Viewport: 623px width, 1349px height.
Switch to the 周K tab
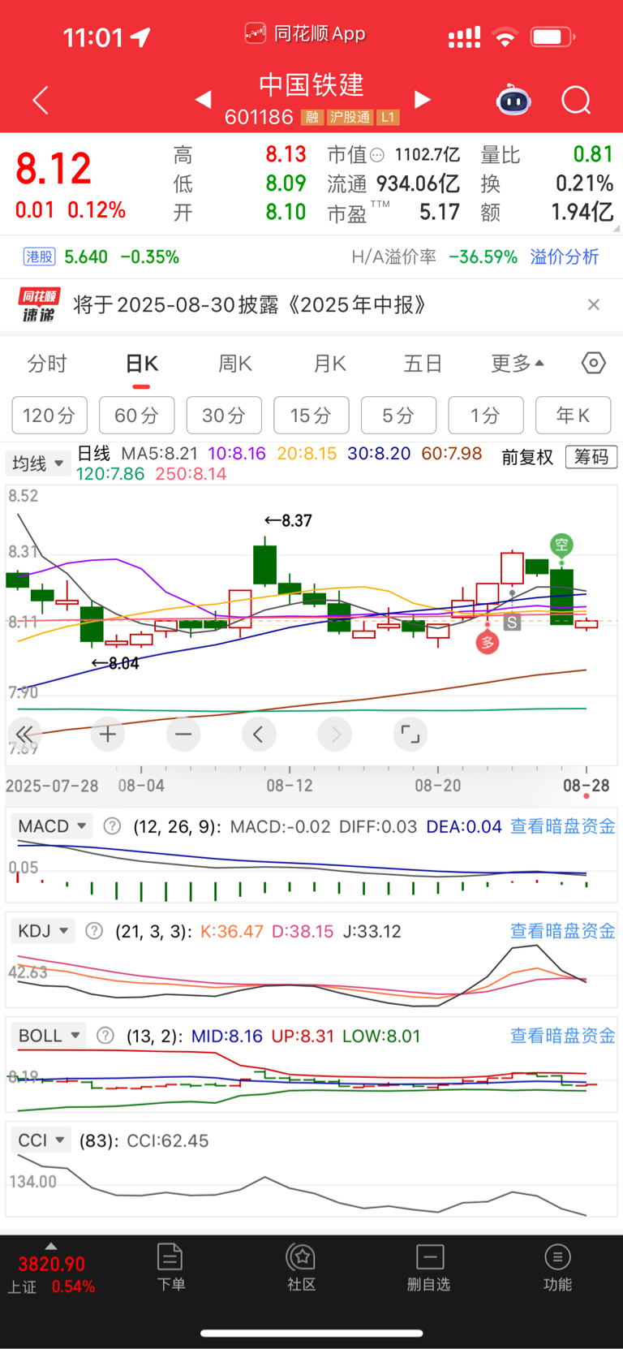pos(235,363)
